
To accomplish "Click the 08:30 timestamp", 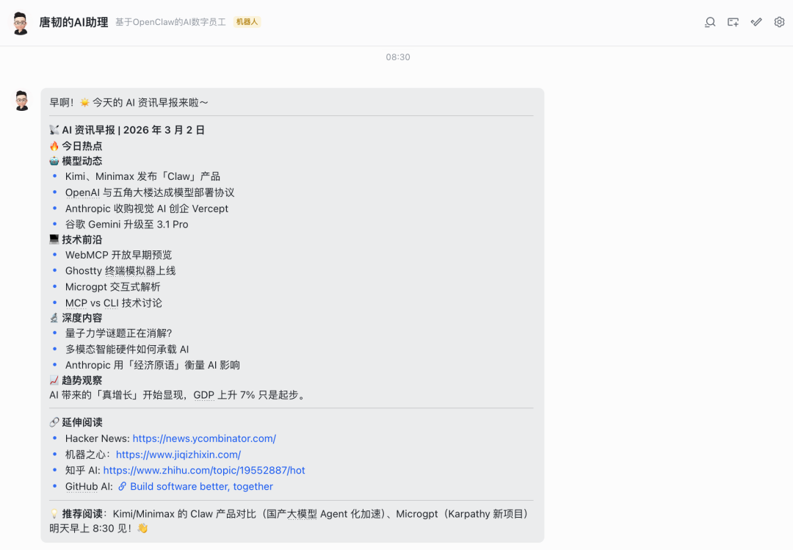I will 397,57.
